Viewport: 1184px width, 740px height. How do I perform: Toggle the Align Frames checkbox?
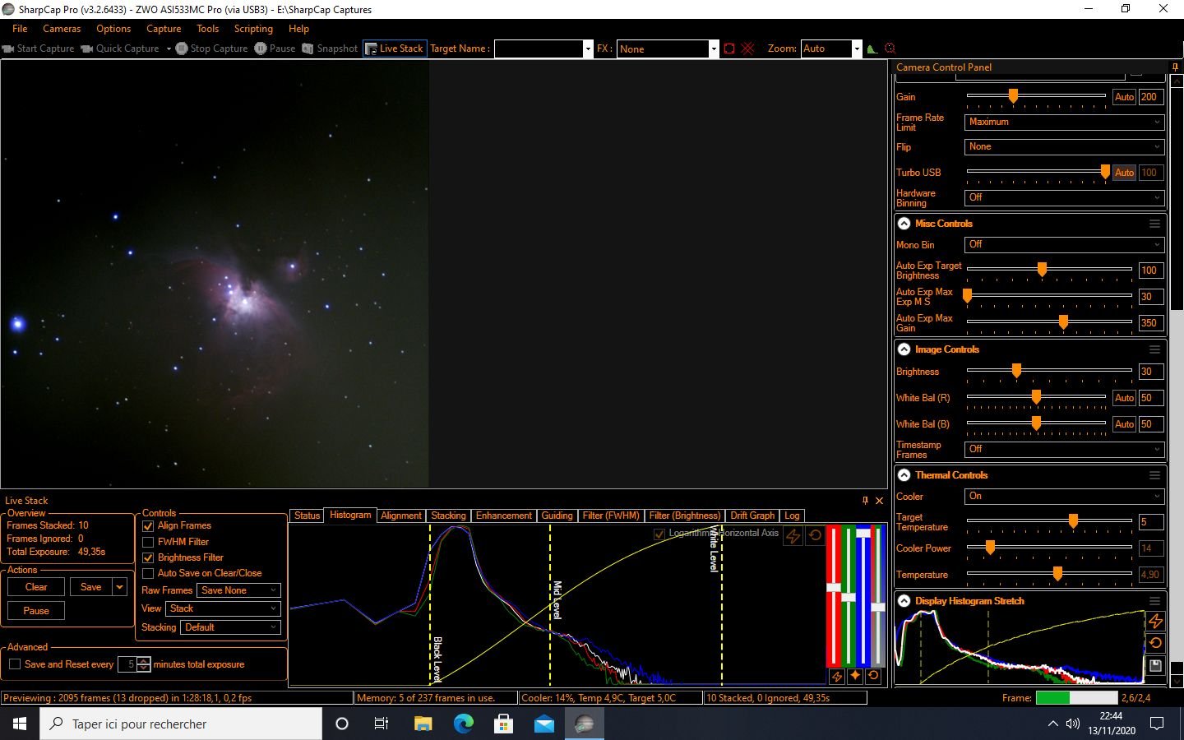coord(148,526)
